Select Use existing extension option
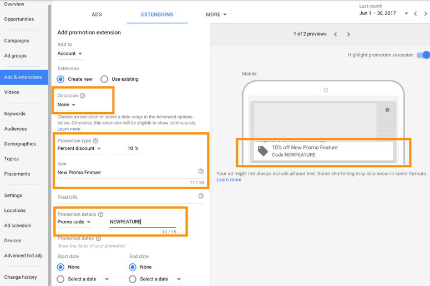The image size is (430, 286). [x=104, y=79]
